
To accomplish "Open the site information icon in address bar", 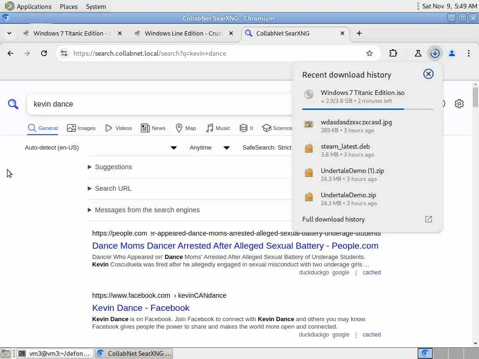I will [64, 53].
